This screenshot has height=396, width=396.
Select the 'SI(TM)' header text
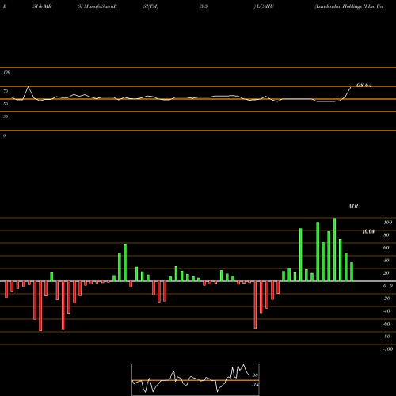[x=150, y=6]
